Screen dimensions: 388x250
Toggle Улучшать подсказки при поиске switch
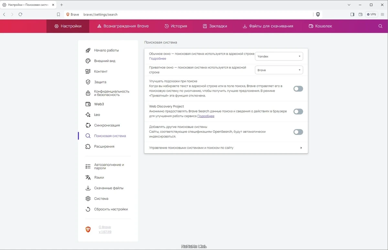point(298,89)
